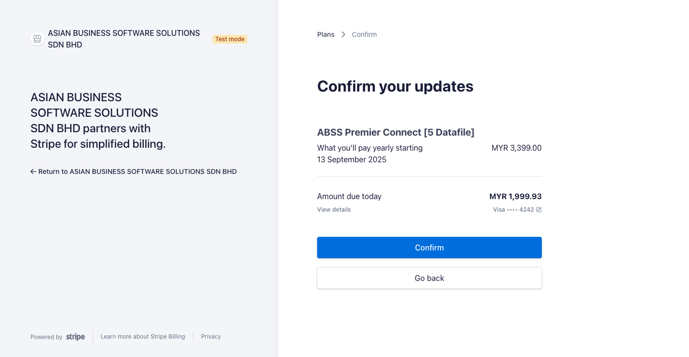Image resolution: width=689 pixels, height=357 pixels.
Task: Click the Confirm your updates heading
Action: click(395, 86)
